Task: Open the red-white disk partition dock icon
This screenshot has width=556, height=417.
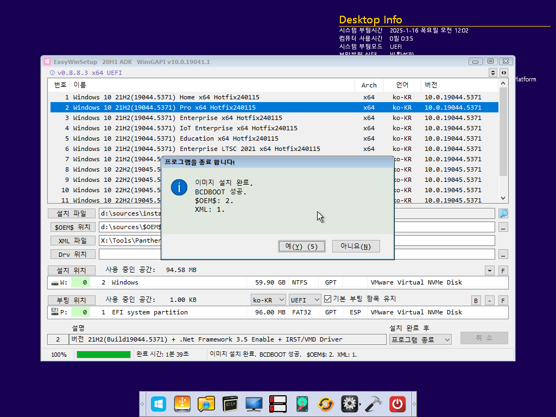Action: click(278, 404)
